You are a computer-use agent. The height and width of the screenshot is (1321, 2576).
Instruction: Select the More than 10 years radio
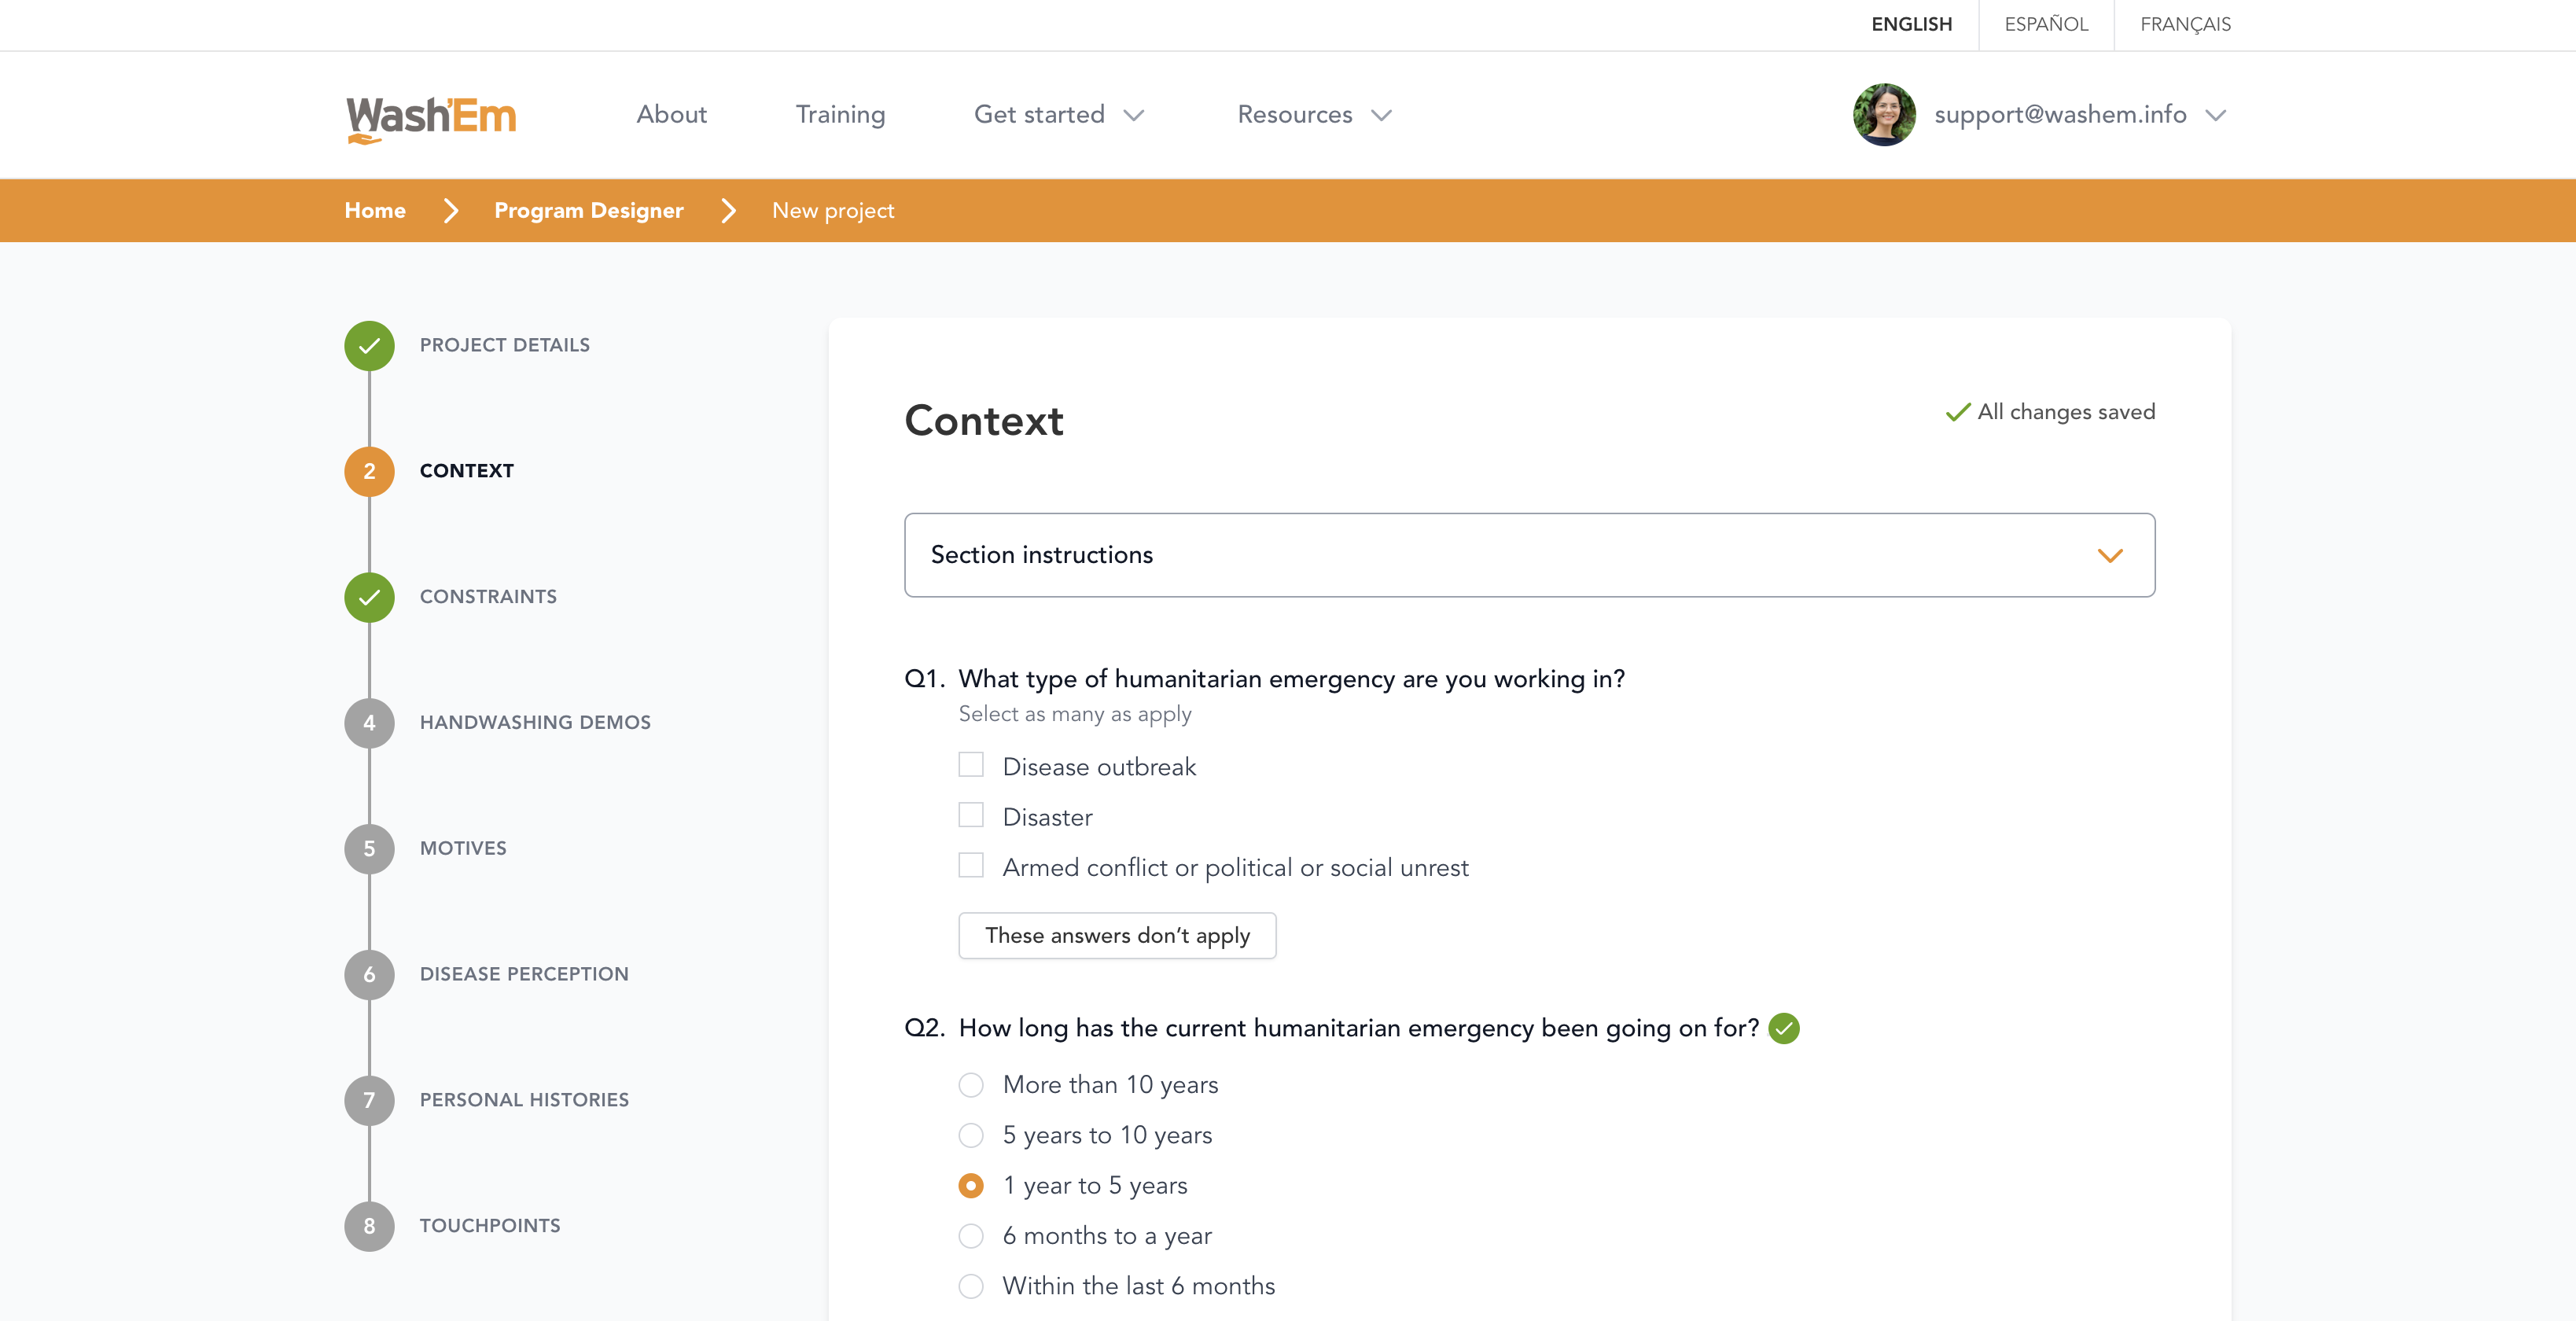tap(970, 1085)
